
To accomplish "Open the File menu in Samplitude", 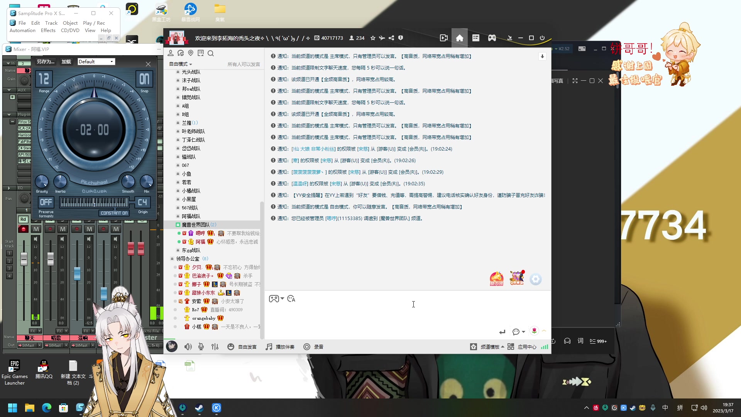I will point(22,23).
